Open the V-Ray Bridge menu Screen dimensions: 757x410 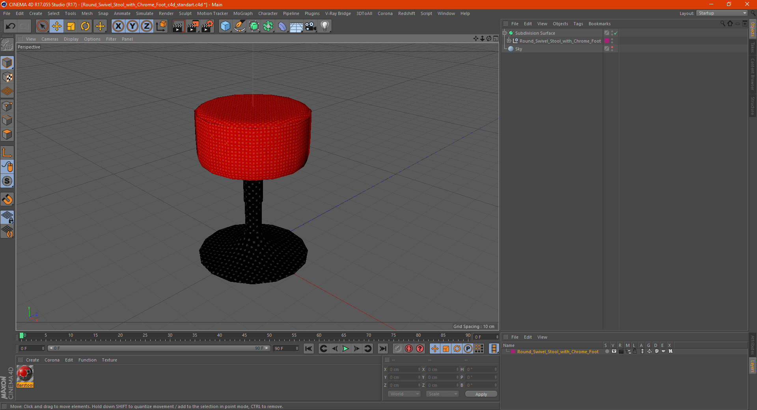pyautogui.click(x=338, y=13)
